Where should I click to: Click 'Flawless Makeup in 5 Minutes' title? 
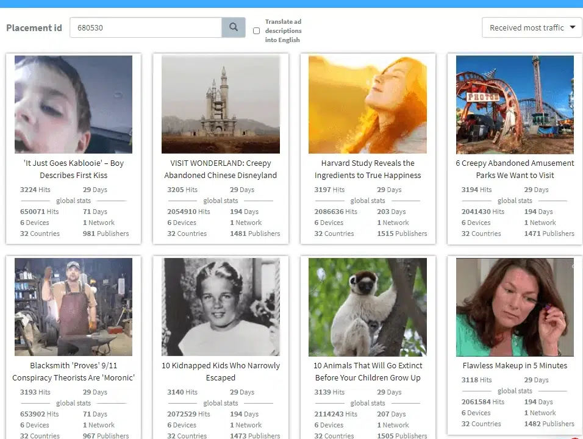point(515,365)
